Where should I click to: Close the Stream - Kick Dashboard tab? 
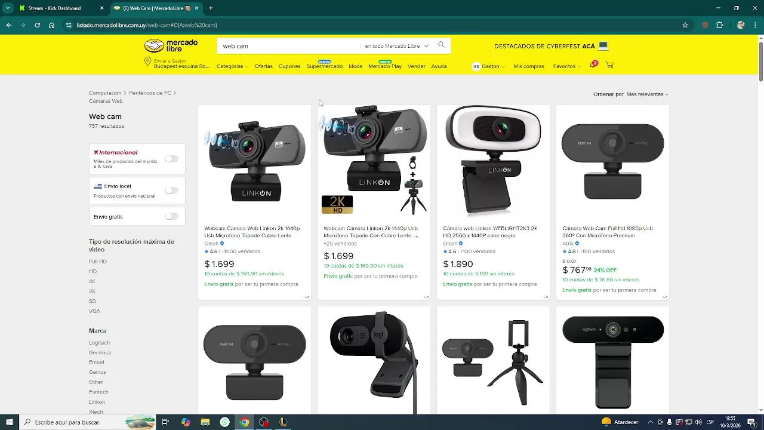(x=101, y=8)
